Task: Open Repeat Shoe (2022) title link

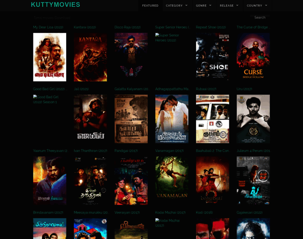Action: click(x=211, y=27)
